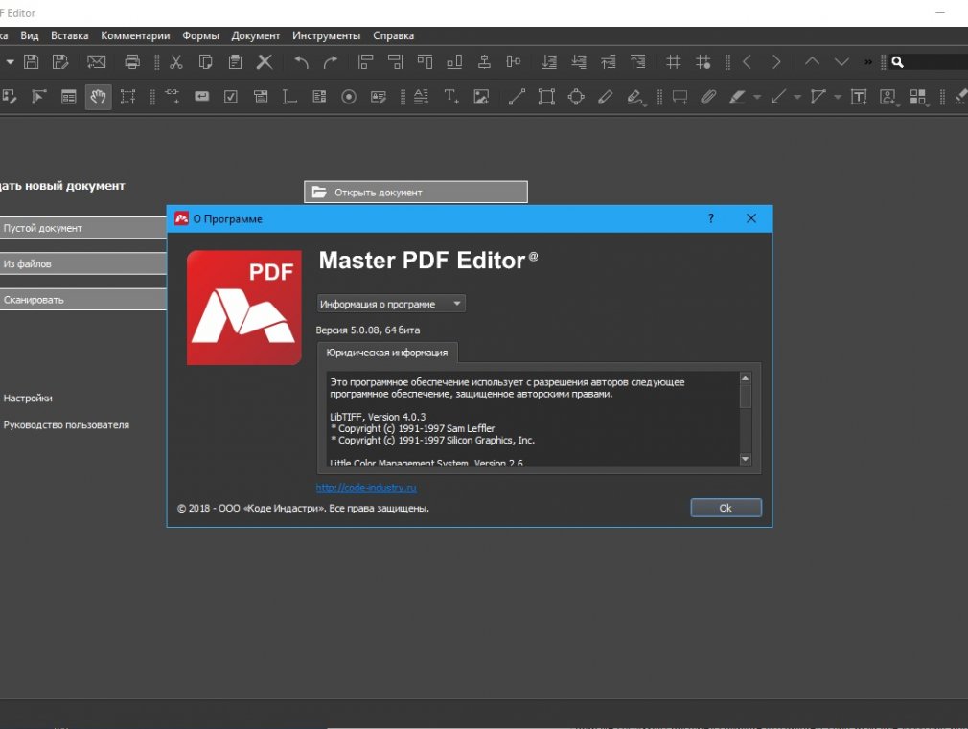Click the Cut scissors icon
The height and width of the screenshot is (729, 968).
tap(176, 61)
